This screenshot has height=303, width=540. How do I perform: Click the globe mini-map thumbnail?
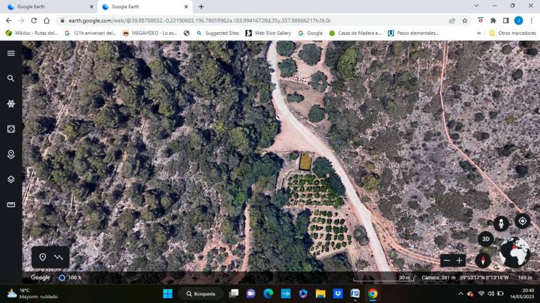tap(515, 252)
